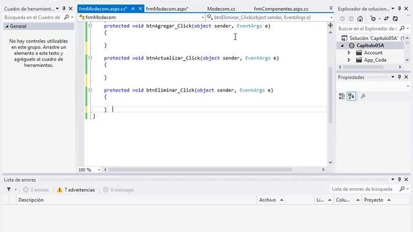Screen dimensions: 413x232
Task: Collapse the General toolbox group
Action: pyautogui.click(x=7, y=26)
